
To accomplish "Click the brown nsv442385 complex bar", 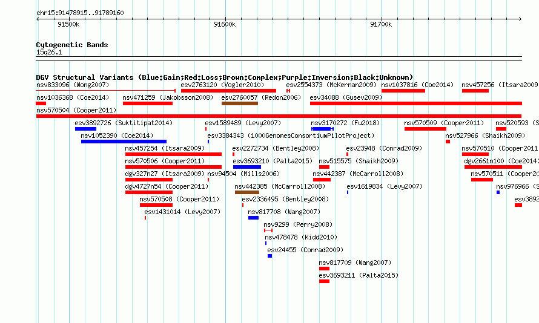I will pyautogui.click(x=247, y=192).
